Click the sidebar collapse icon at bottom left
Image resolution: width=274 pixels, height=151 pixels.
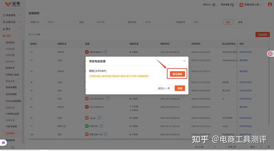click(12, 147)
